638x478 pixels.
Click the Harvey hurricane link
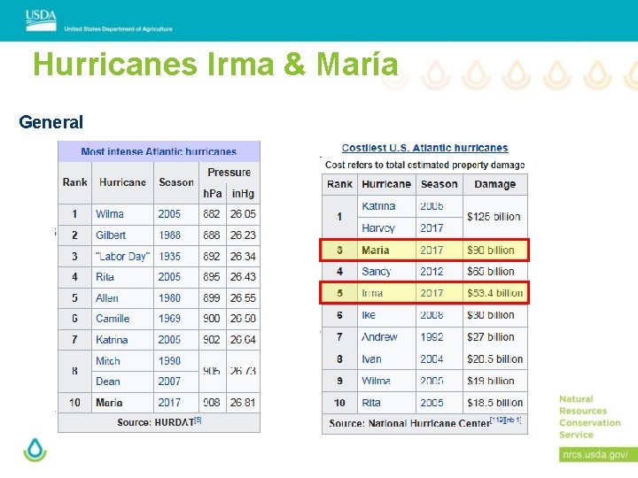tap(378, 228)
